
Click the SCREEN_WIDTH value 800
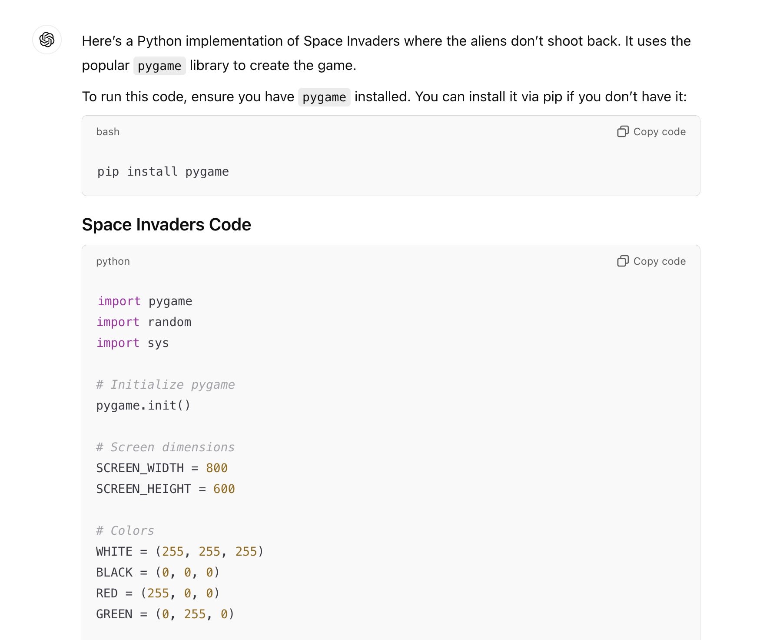click(217, 468)
